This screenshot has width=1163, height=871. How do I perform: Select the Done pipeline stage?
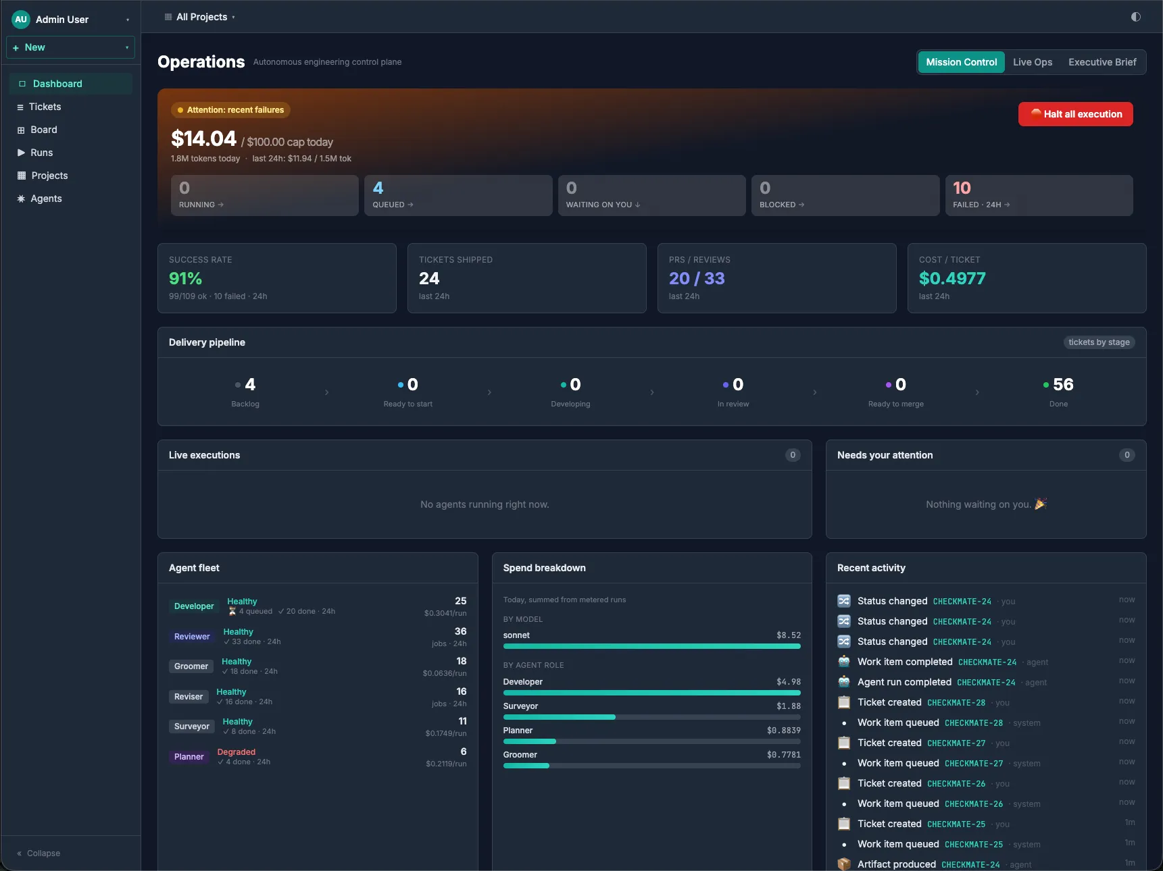pos(1058,392)
